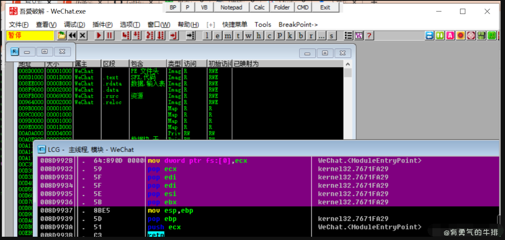505x240 pixels.
Task: Click the memory map scrollbar up arrow
Action: 348,64
